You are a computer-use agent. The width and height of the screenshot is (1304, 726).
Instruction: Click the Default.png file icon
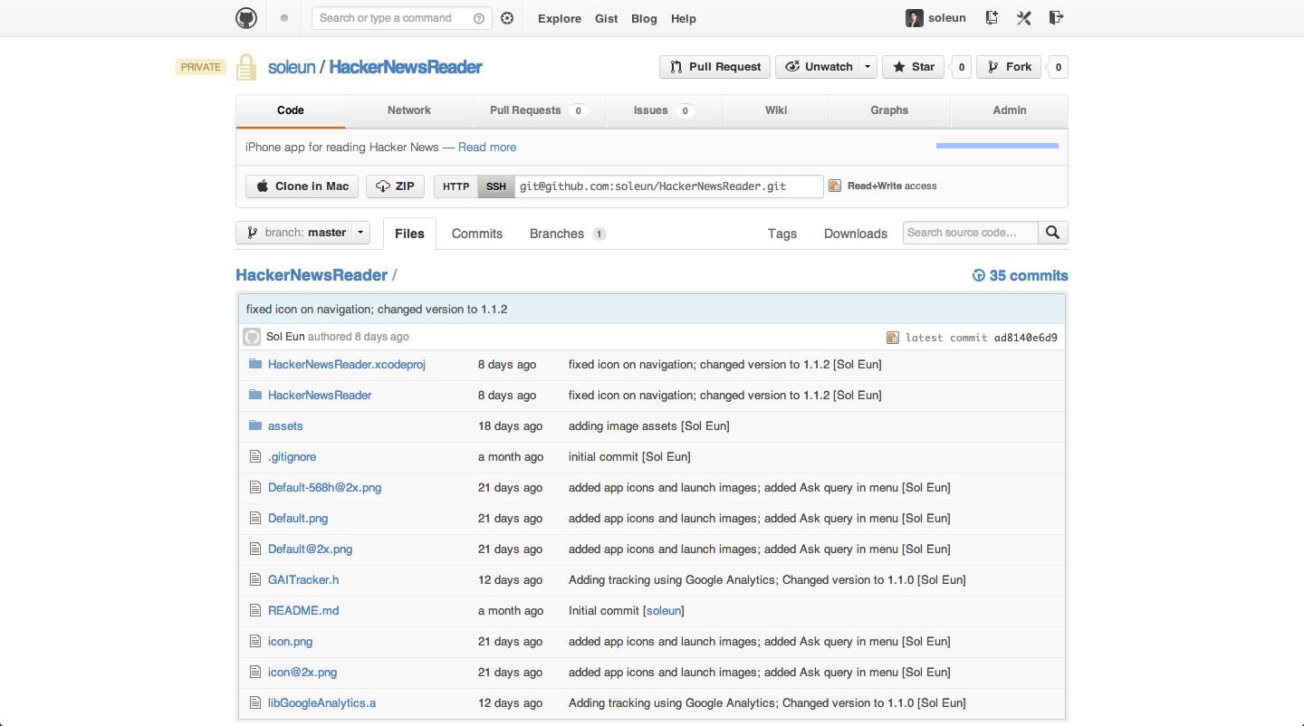point(255,518)
